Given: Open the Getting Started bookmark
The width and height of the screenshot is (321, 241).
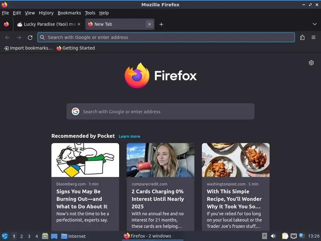Looking at the screenshot, I should tap(76, 48).
